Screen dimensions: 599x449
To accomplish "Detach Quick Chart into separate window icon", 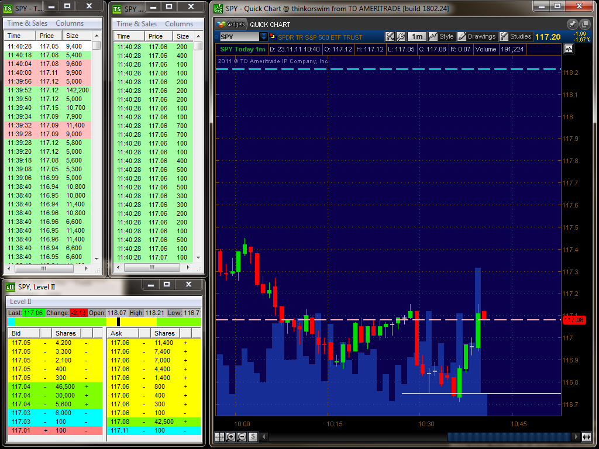I will point(585,24).
